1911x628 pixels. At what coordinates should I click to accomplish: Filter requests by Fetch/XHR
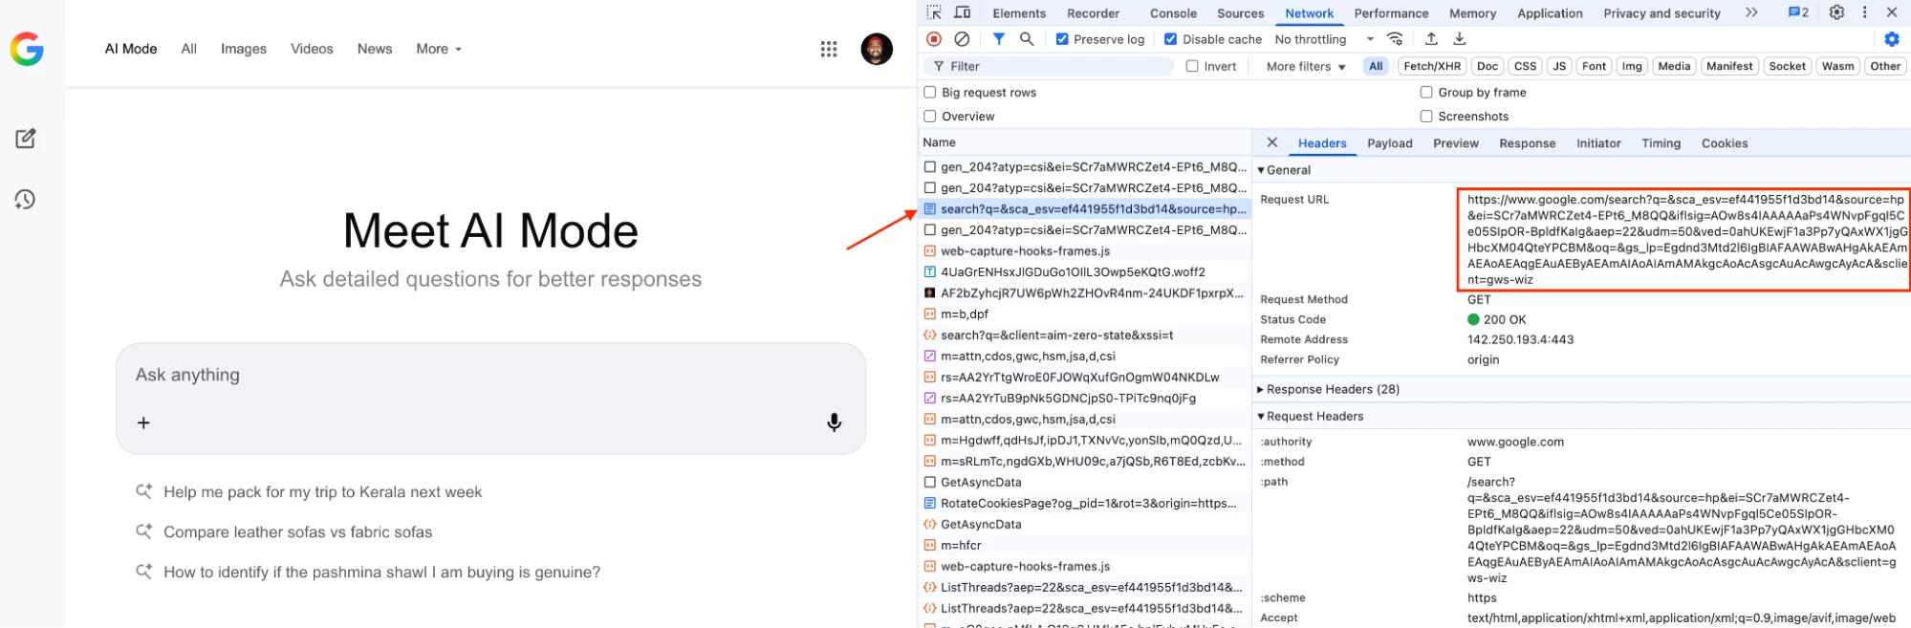(1432, 66)
